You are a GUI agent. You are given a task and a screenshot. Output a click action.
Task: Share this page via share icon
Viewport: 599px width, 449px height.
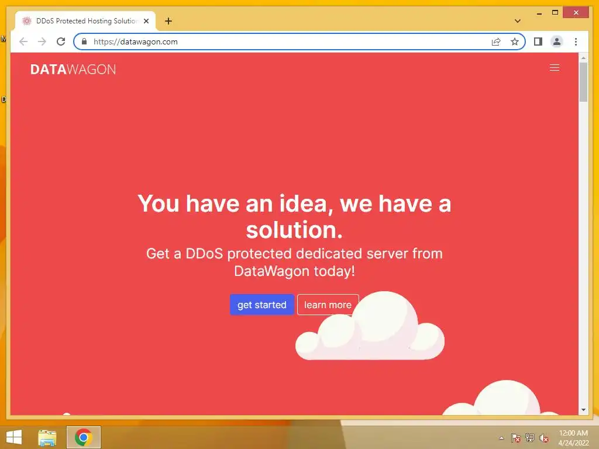(496, 42)
